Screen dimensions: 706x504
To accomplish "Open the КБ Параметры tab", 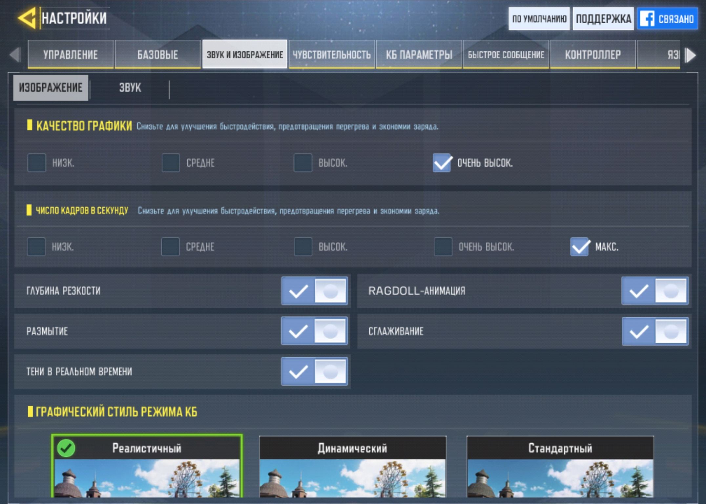I will click(419, 54).
